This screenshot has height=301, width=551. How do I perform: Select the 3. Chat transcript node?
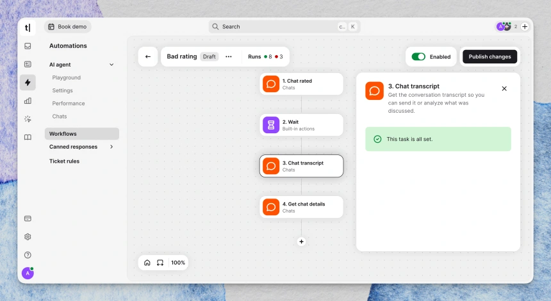(302, 166)
